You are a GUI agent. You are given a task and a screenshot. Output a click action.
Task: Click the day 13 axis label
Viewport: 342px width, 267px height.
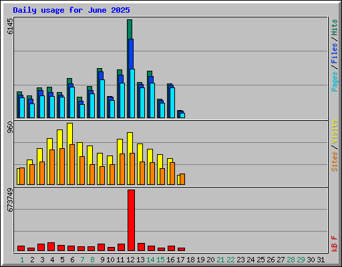tap(140, 260)
